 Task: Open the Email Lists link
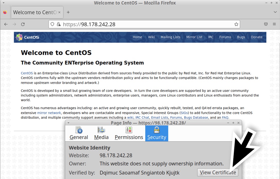click(160, 118)
